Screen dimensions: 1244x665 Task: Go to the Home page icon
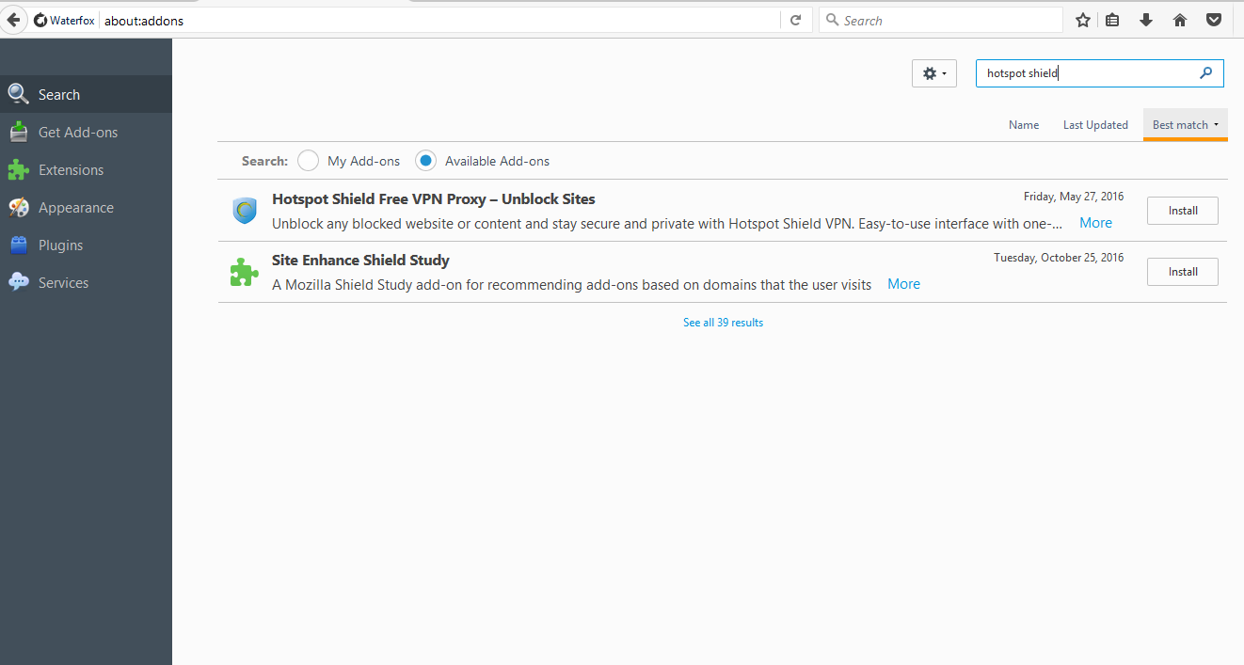(x=1180, y=20)
